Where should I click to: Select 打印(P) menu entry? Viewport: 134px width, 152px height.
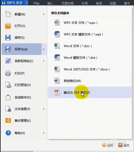24,73
